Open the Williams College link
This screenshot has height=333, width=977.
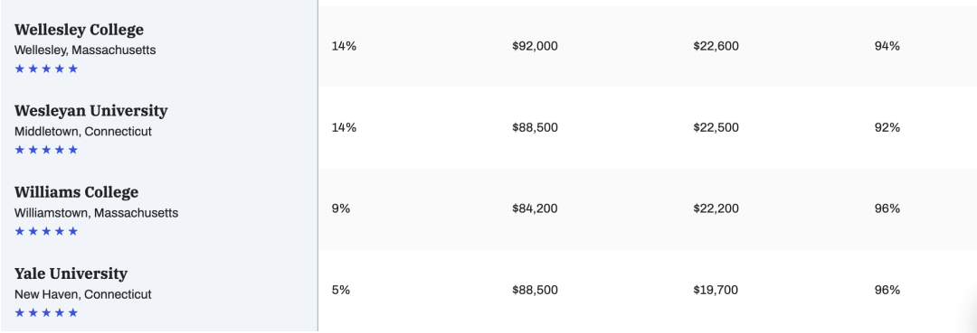(77, 192)
